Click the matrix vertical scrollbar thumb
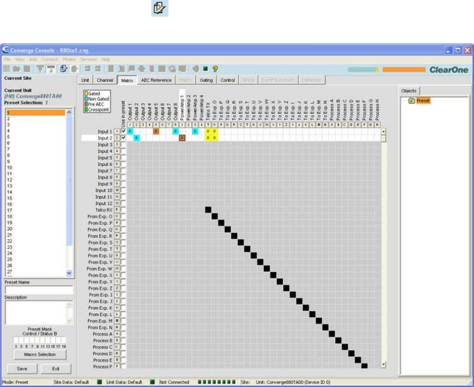474x387 pixels. tap(384, 138)
